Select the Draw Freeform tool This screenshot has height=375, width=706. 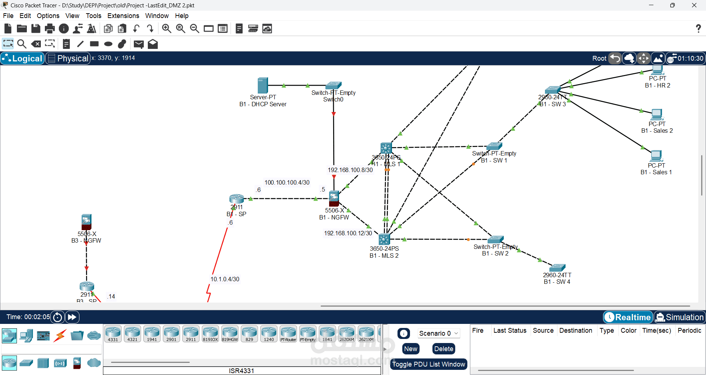click(122, 44)
